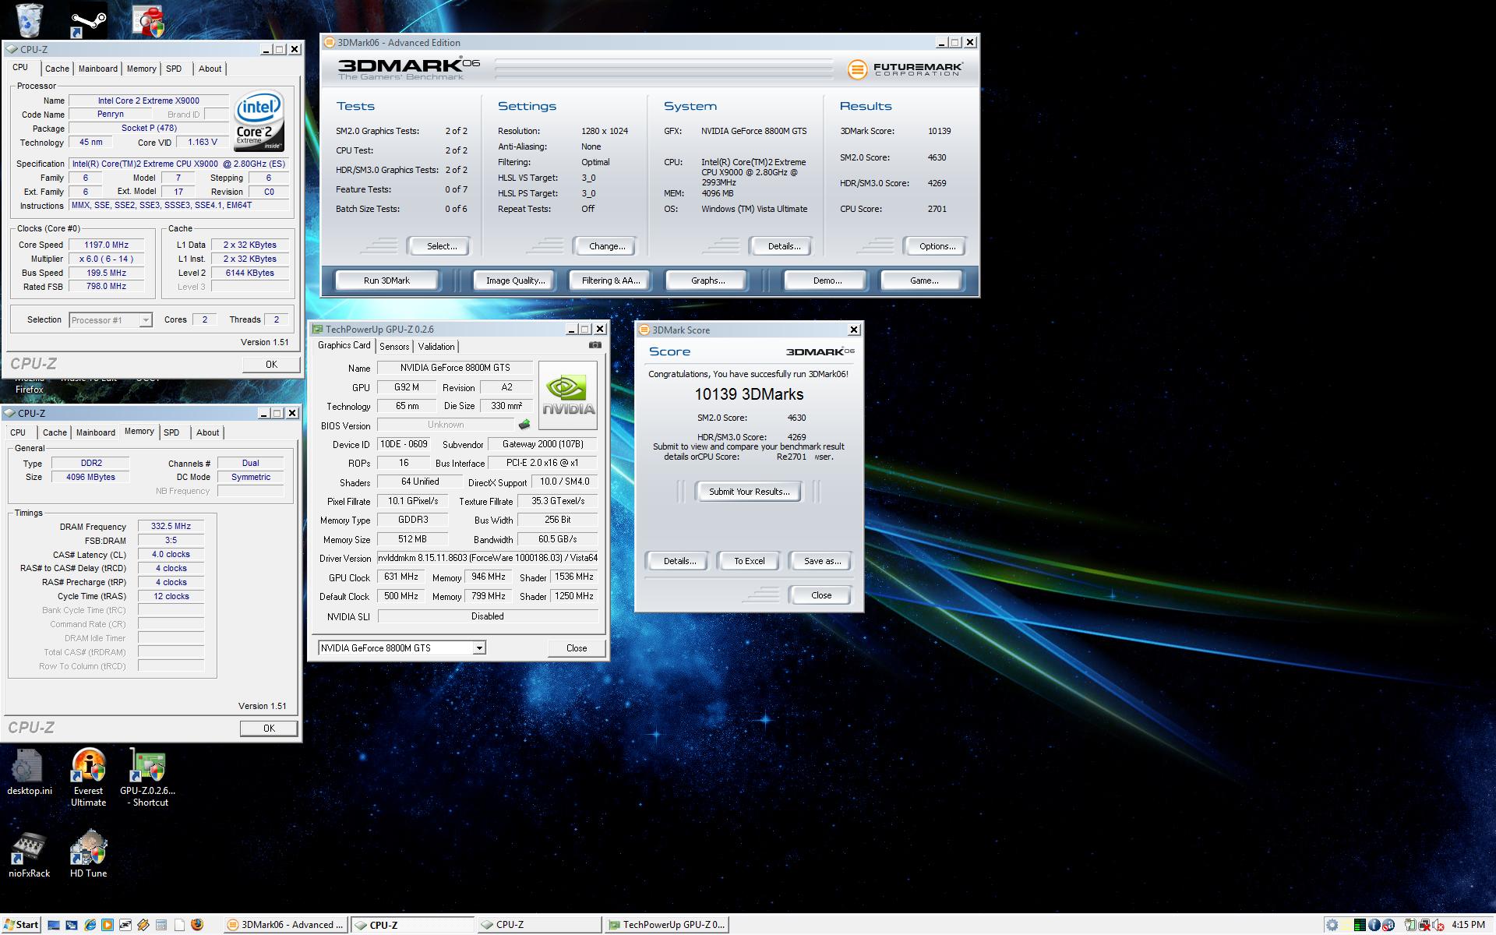Click Details button in 3DMark Score dialog
Screen dimensions: 1496x935
pos(679,561)
